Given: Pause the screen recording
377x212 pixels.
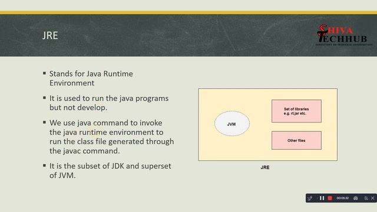Looking at the screenshot, I should [322, 198].
